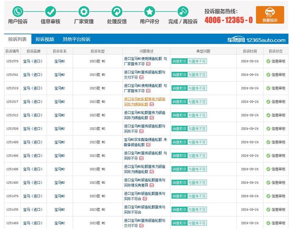The width and height of the screenshot is (297, 229).
Task: Click the 厂家受理 gear step icon
Action: [84, 11]
